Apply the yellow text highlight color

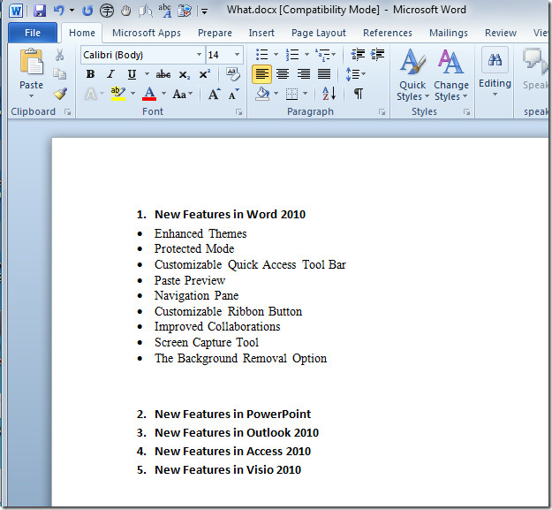tap(118, 94)
